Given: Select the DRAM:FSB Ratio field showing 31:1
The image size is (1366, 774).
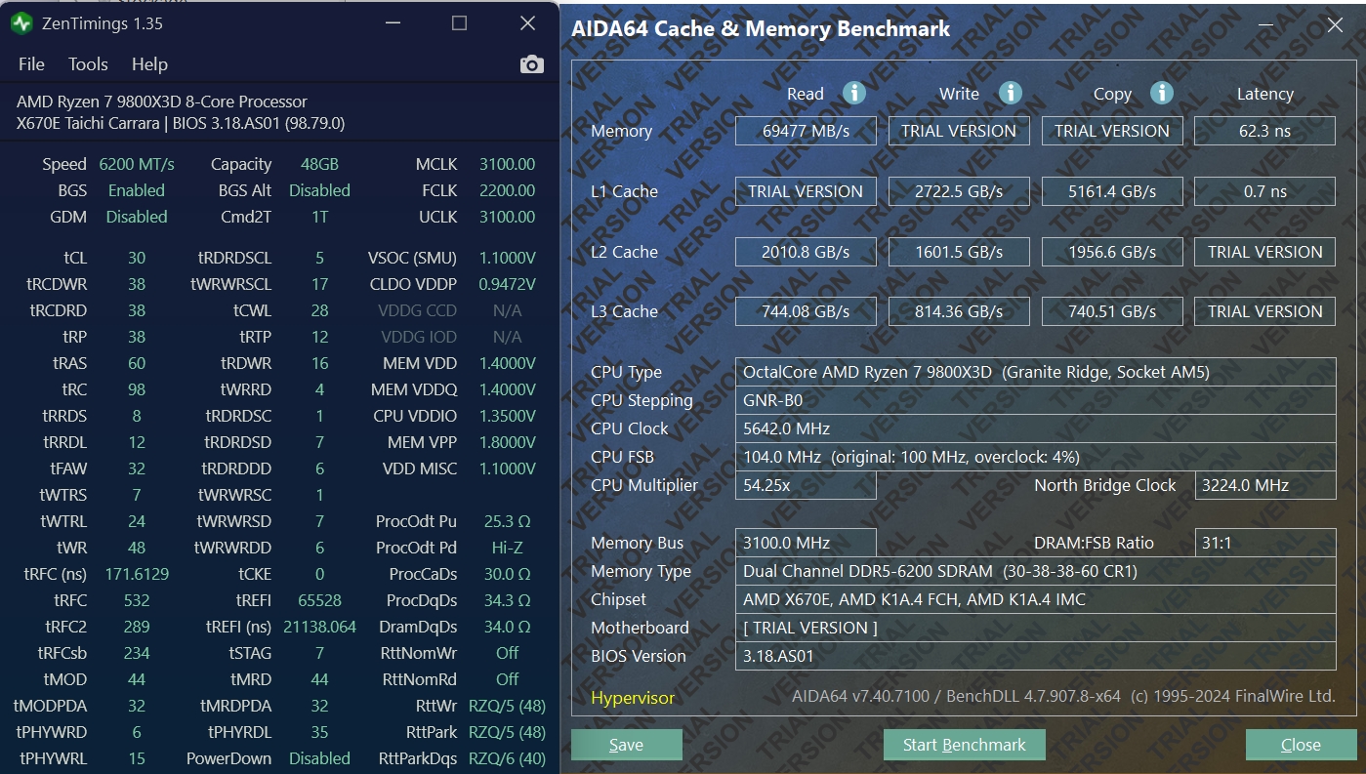Looking at the screenshot, I should 1264,543.
